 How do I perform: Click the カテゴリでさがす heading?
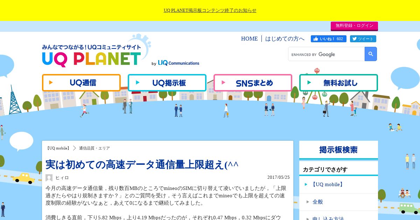coord(325,169)
